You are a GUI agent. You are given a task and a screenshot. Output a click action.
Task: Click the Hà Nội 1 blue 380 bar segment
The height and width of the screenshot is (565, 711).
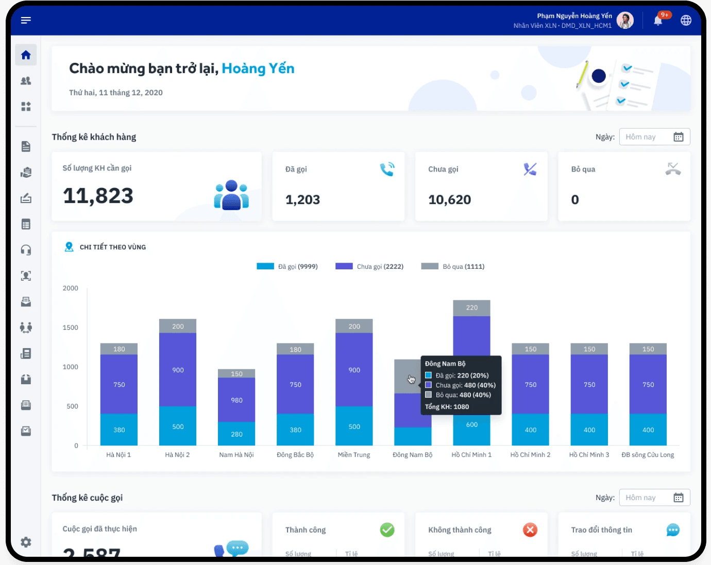[x=119, y=430]
